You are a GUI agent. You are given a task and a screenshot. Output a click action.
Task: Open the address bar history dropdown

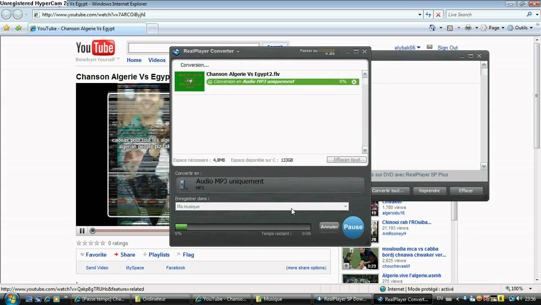(420, 14)
